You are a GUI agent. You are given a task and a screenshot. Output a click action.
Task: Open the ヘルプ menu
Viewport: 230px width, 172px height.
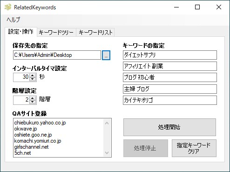tap(14, 20)
